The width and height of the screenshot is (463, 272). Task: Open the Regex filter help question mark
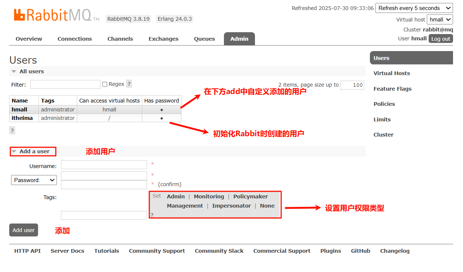point(129,84)
